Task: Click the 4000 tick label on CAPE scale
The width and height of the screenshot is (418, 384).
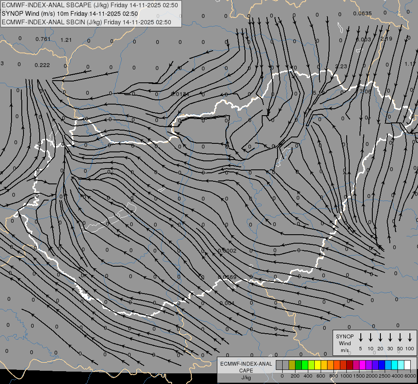Action: (398, 376)
